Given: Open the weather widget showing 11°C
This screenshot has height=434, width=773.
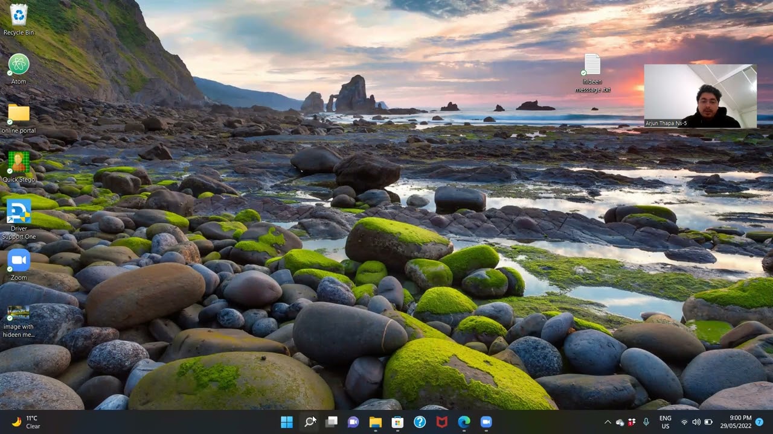Looking at the screenshot, I should tap(26, 422).
